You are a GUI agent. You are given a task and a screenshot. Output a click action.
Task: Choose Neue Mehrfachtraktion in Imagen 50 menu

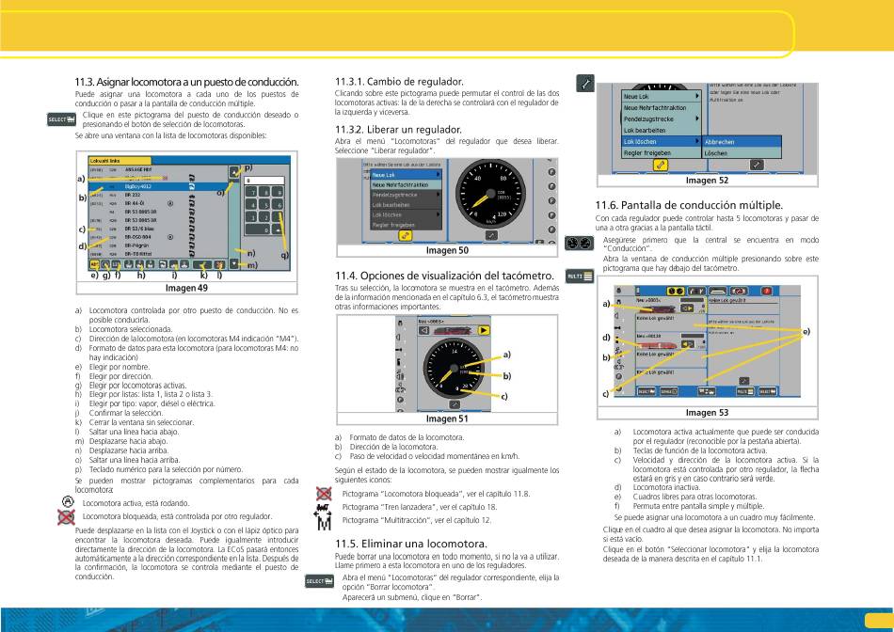(x=406, y=184)
